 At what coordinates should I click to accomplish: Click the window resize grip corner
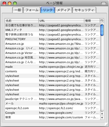(x=107, y=125)
